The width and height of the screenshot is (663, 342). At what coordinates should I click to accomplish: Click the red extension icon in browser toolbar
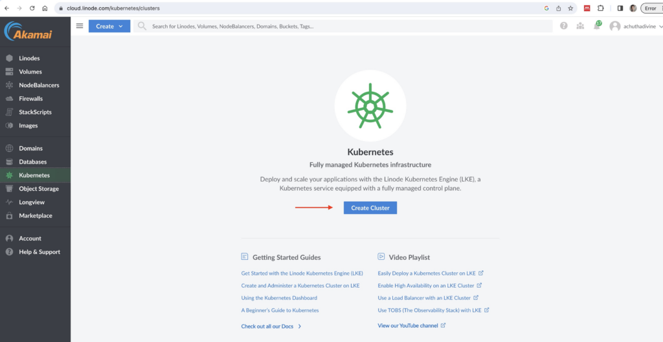tap(587, 8)
